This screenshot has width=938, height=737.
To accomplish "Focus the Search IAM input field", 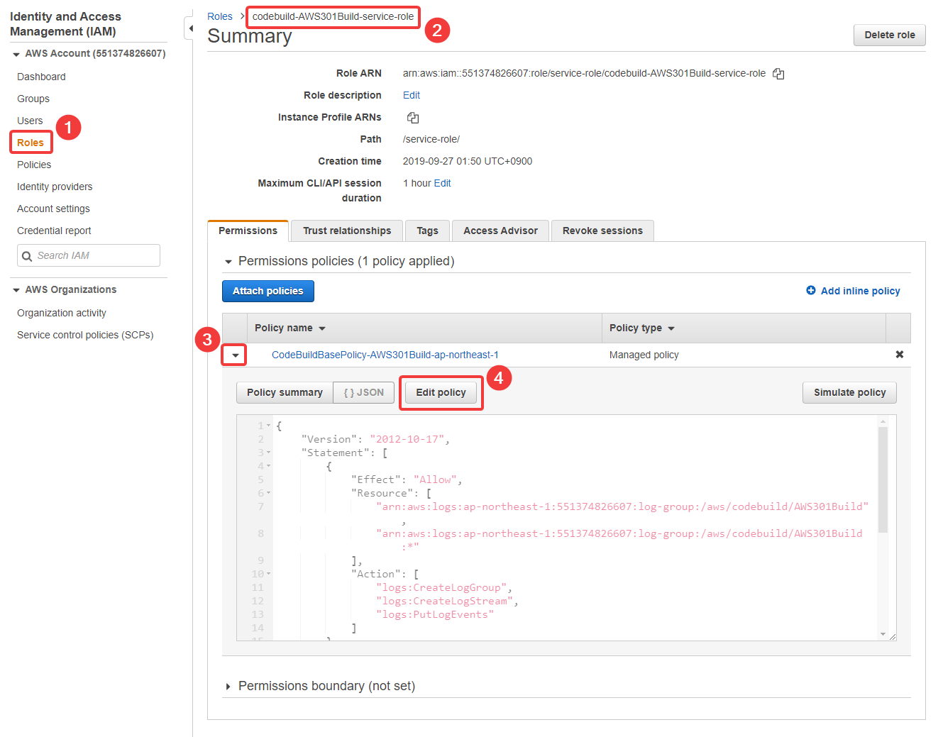I will point(89,255).
